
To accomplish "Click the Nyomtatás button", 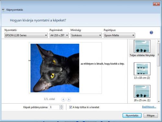I will coord(132,116).
